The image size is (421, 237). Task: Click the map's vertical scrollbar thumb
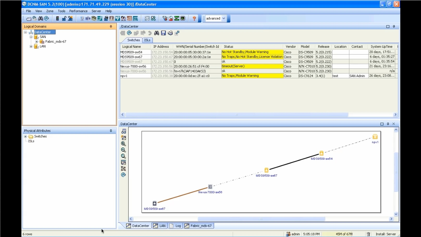[396, 172]
